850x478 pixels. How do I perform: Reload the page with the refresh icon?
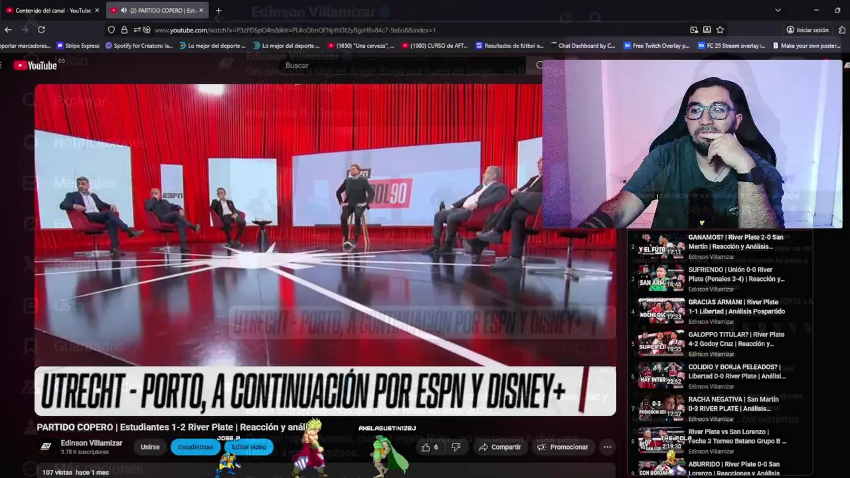(41, 30)
